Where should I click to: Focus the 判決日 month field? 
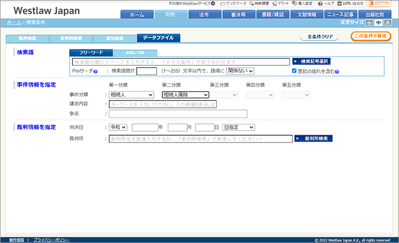[x=177, y=127]
